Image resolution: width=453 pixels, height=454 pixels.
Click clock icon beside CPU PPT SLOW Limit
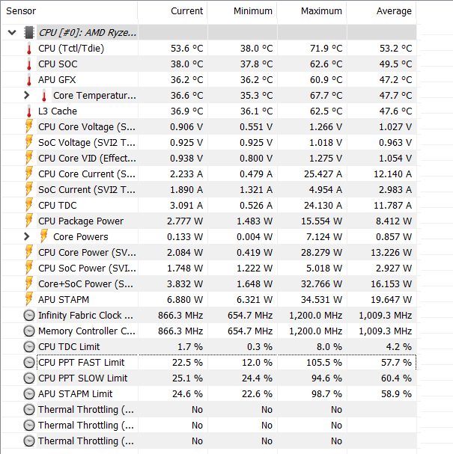point(29,378)
